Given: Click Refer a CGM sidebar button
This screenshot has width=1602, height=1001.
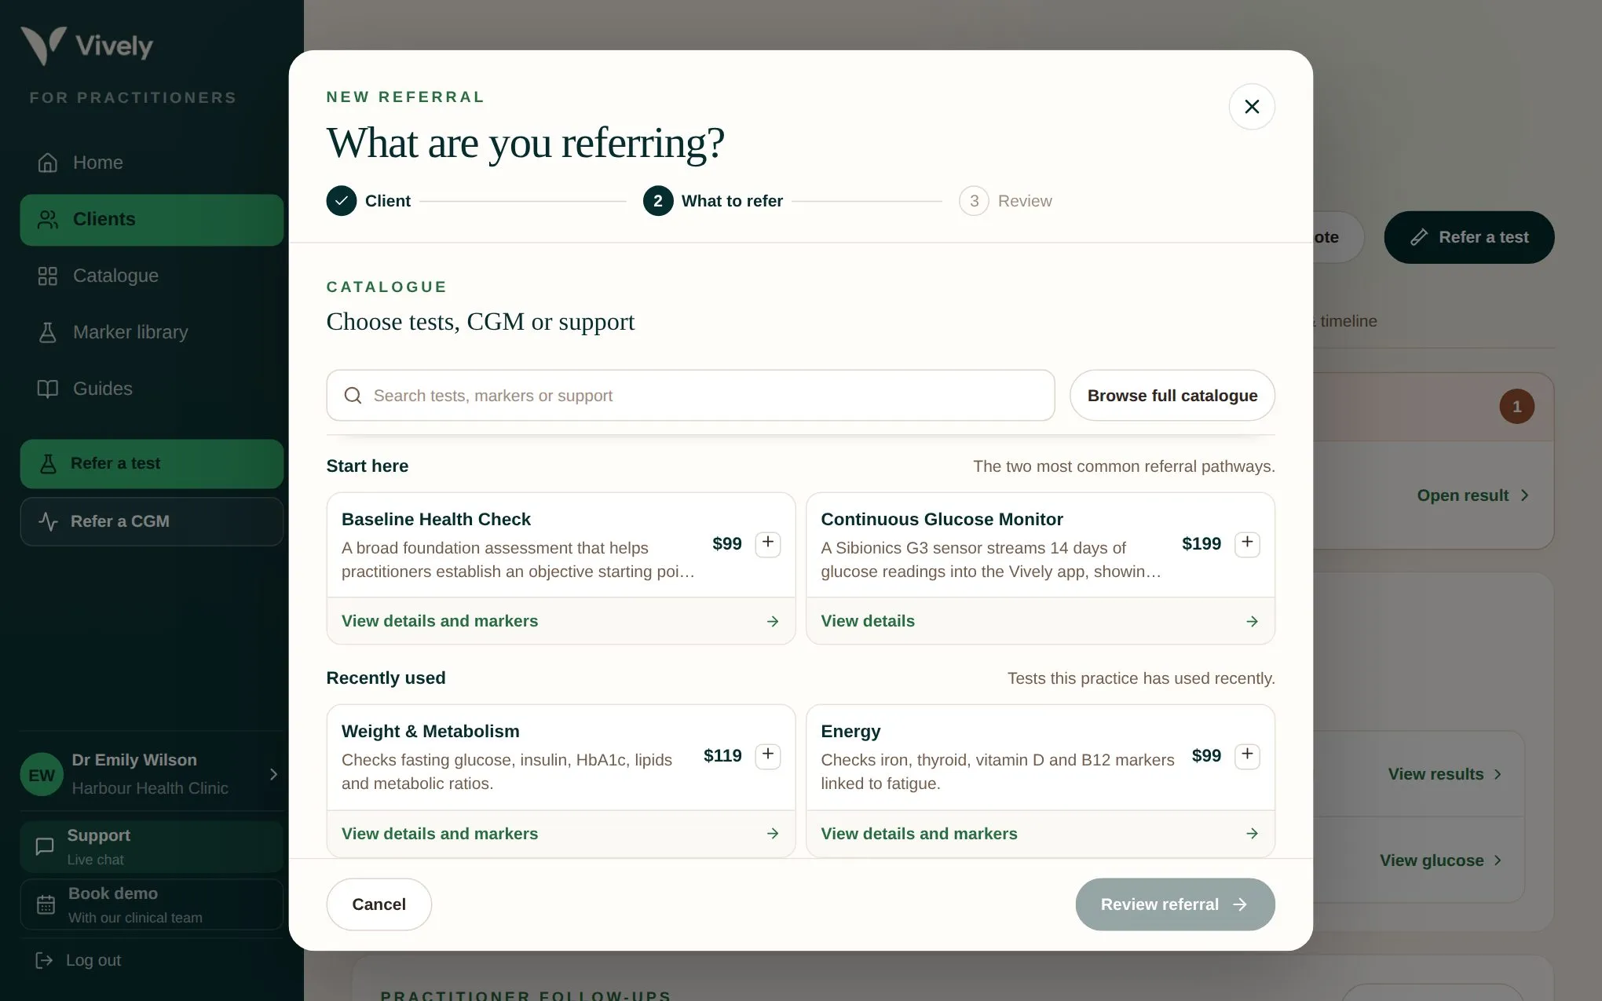Looking at the screenshot, I should tap(152, 521).
